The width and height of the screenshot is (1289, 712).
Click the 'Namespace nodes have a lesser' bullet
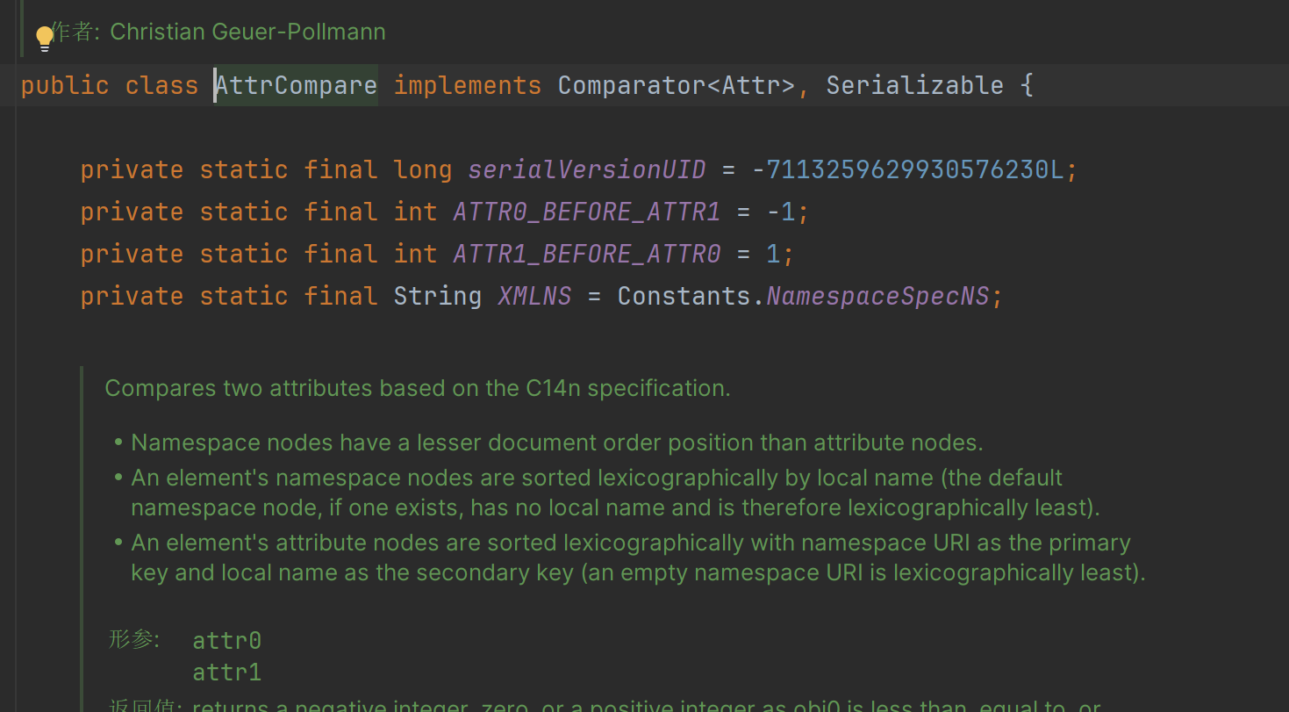(x=557, y=442)
